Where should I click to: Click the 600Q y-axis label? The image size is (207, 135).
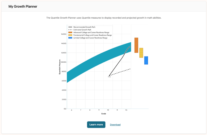(64, 81)
